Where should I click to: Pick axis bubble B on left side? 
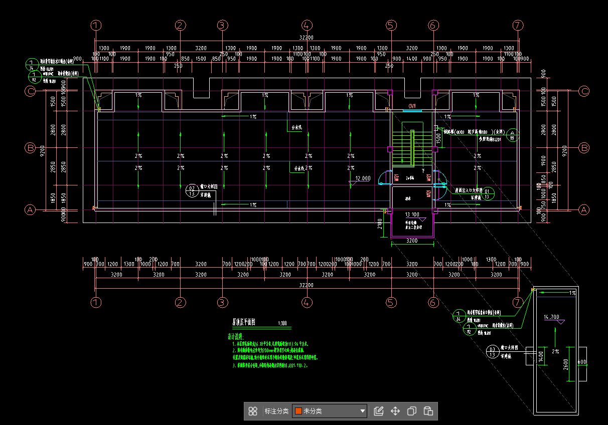31,148
